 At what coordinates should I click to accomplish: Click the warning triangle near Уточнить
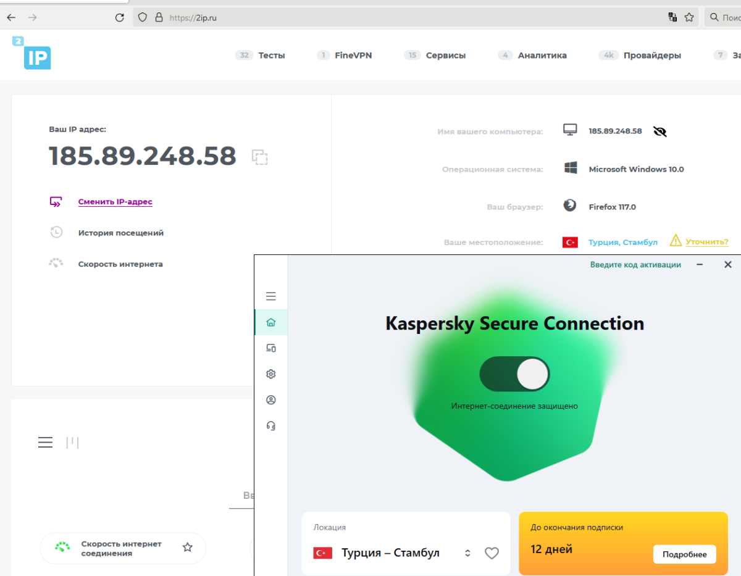point(676,240)
